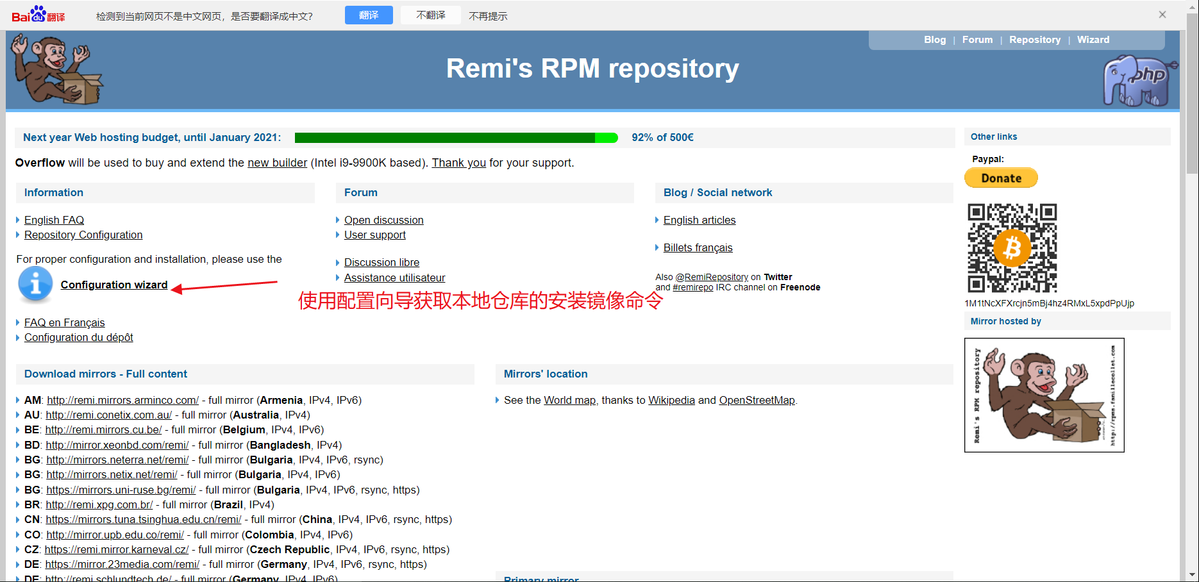The height and width of the screenshot is (582, 1199).
Task: Open the Forum menu item
Action: click(977, 40)
